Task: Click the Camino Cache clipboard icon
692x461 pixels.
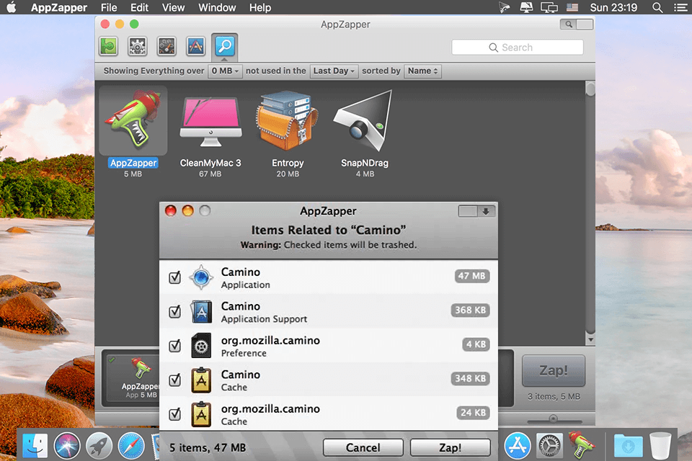Action: tap(201, 380)
